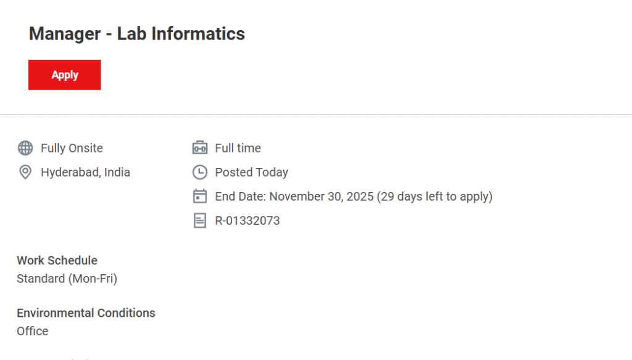
Task: Click the red Apply button
Action: (64, 75)
